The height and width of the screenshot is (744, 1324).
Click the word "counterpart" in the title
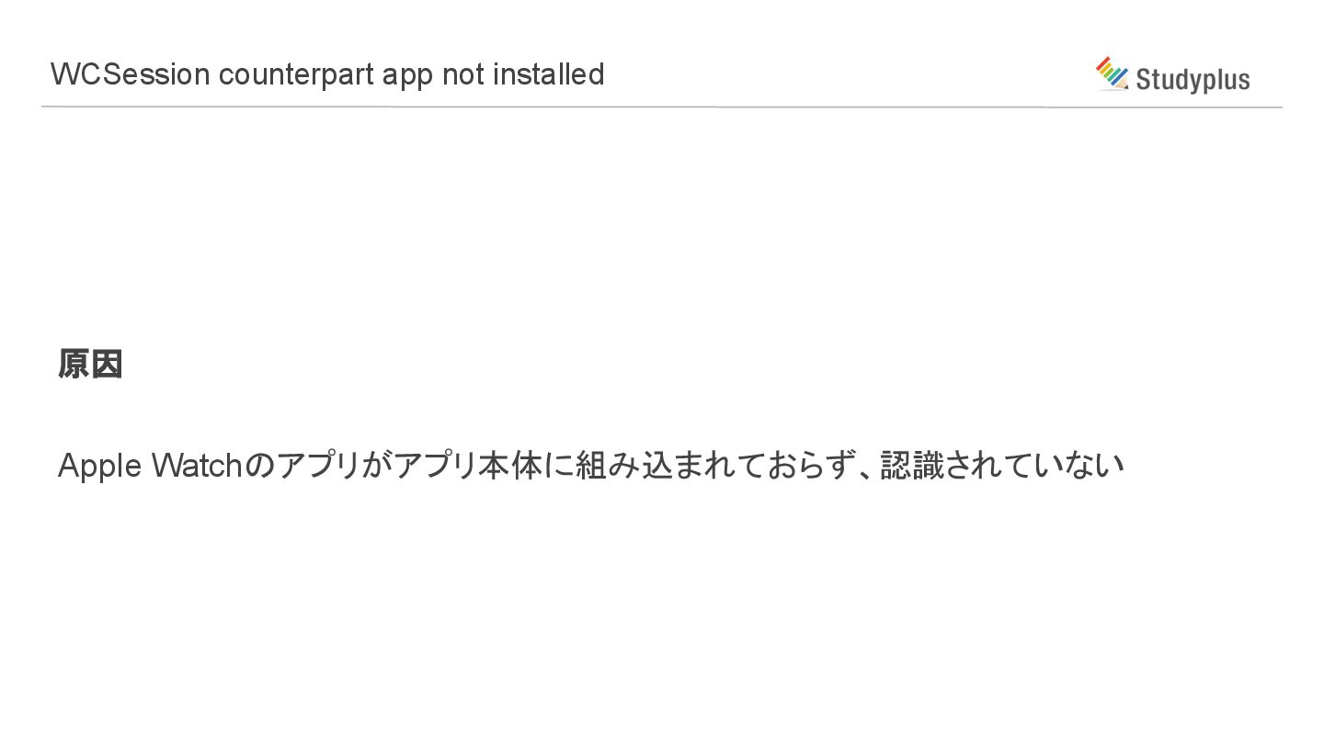point(296,75)
